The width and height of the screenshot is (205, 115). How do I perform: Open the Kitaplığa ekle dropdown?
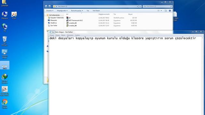coord(62,11)
